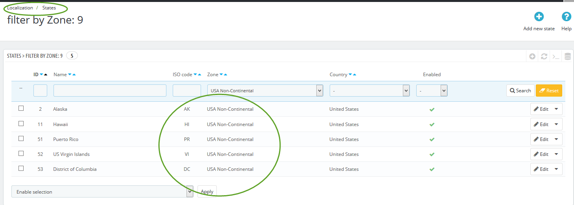574x205 pixels.
Task: Click the Hawaii name cell
Action: [61, 124]
